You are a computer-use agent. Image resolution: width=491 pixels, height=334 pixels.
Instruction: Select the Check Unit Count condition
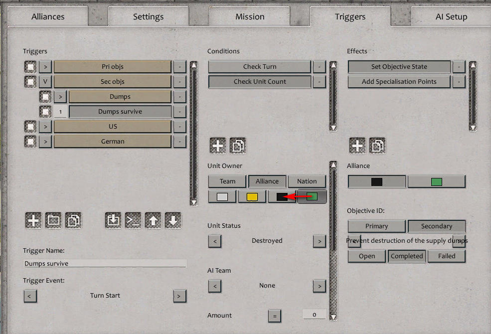[260, 82]
